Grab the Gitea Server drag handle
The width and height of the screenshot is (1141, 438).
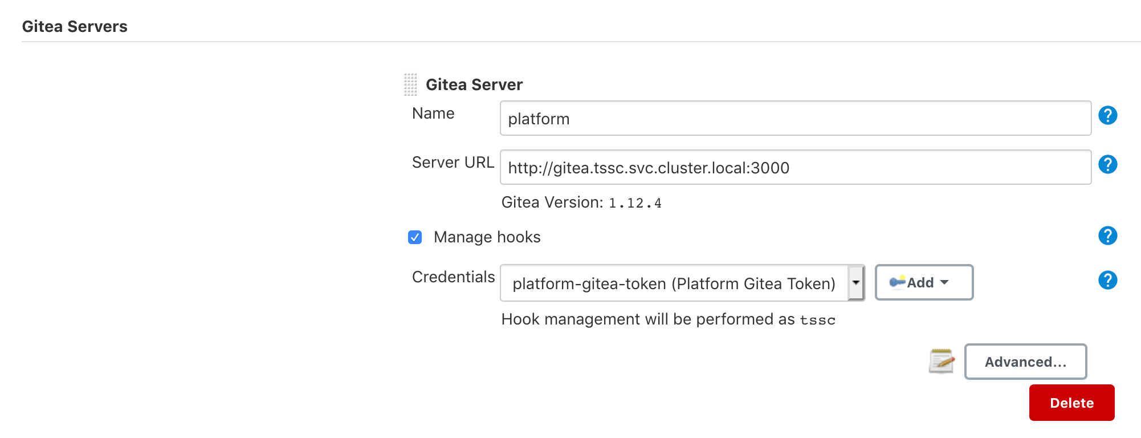410,84
